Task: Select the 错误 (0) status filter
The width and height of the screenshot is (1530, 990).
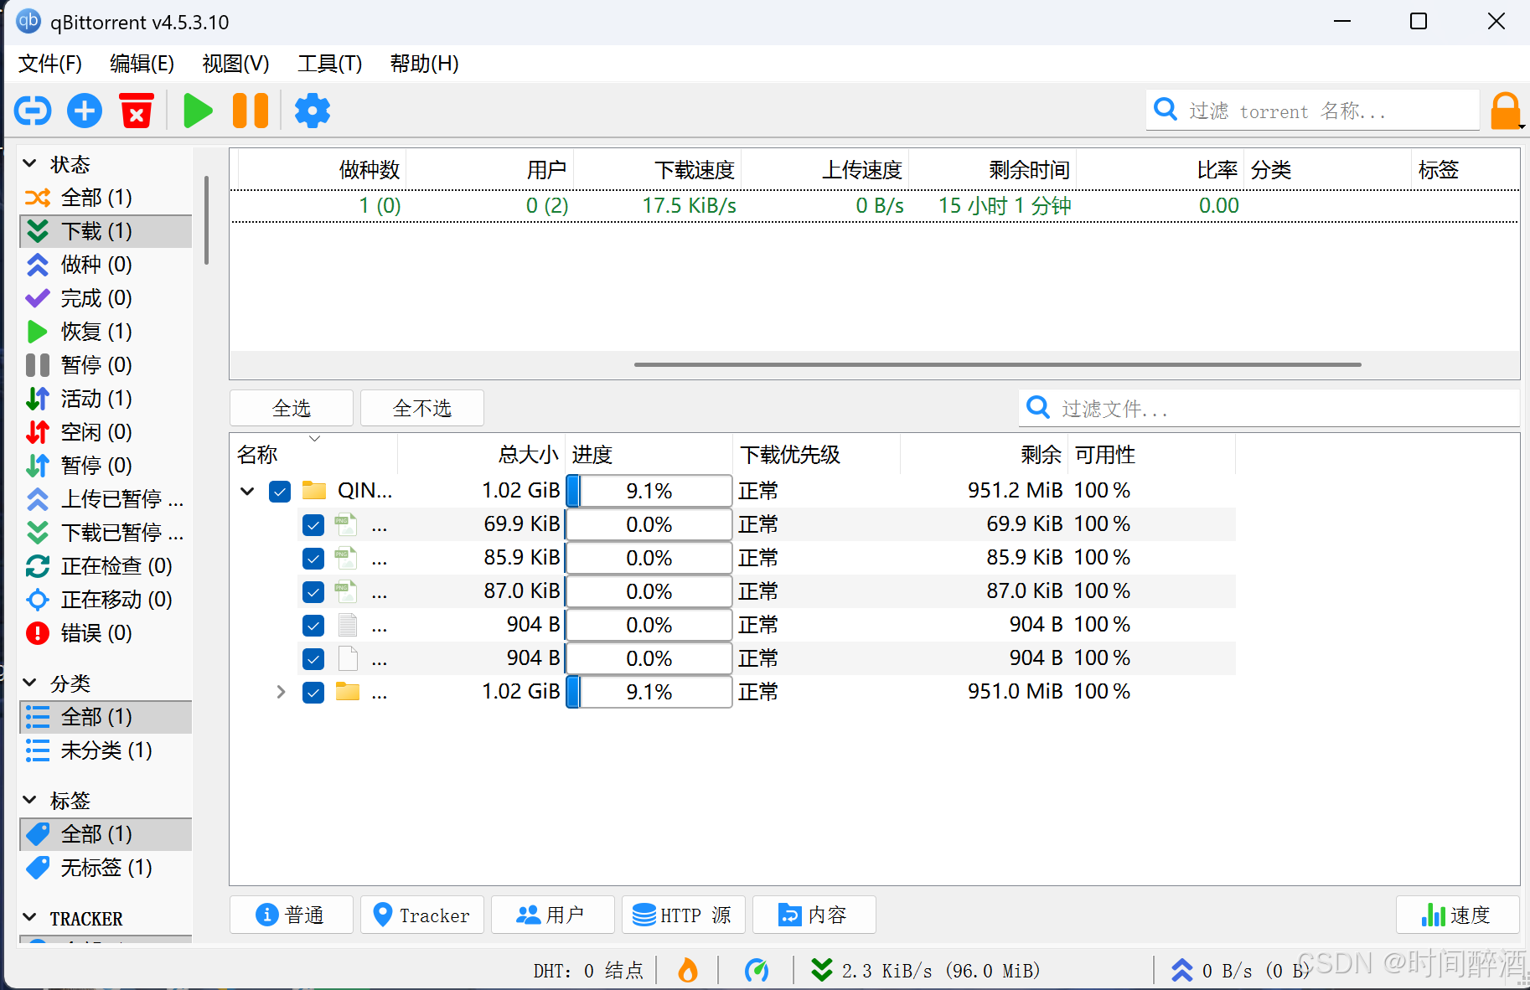Action: click(x=106, y=633)
